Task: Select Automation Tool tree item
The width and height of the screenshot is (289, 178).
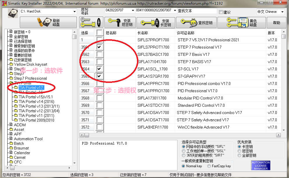Action: coord(28,139)
